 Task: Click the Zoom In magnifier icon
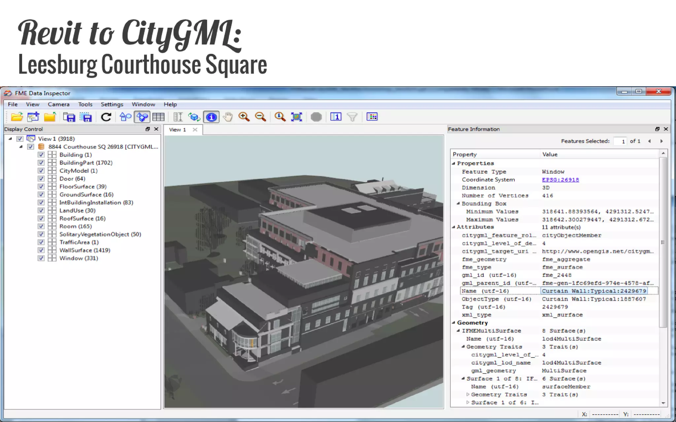244,117
